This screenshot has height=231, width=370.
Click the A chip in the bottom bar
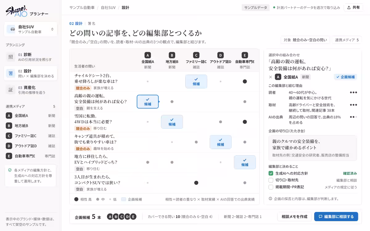pos(110,217)
